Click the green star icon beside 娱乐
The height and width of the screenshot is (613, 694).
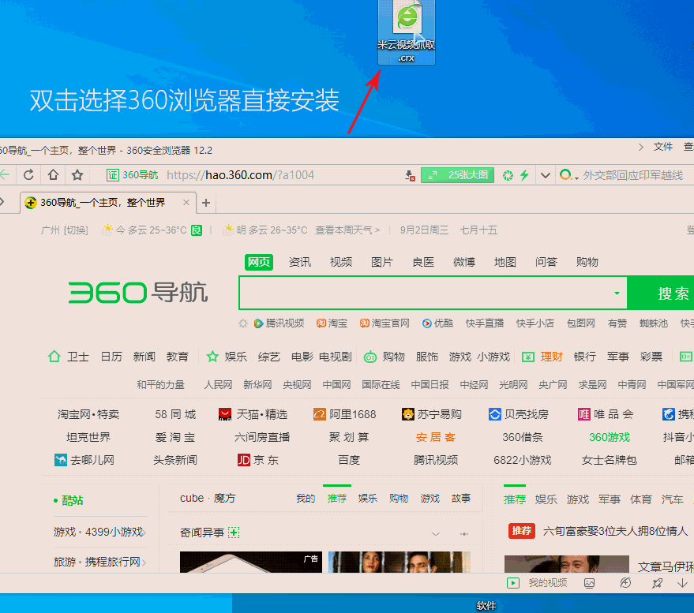click(212, 357)
